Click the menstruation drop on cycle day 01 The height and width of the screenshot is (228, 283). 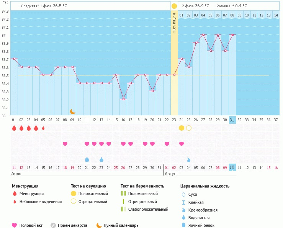point(14,128)
